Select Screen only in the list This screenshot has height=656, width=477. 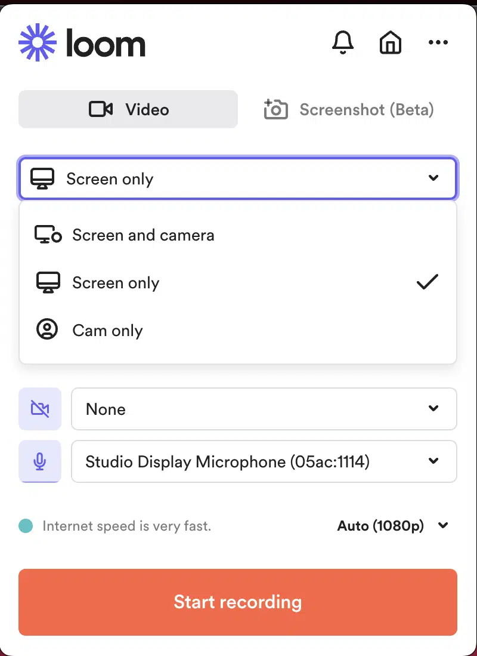point(238,283)
